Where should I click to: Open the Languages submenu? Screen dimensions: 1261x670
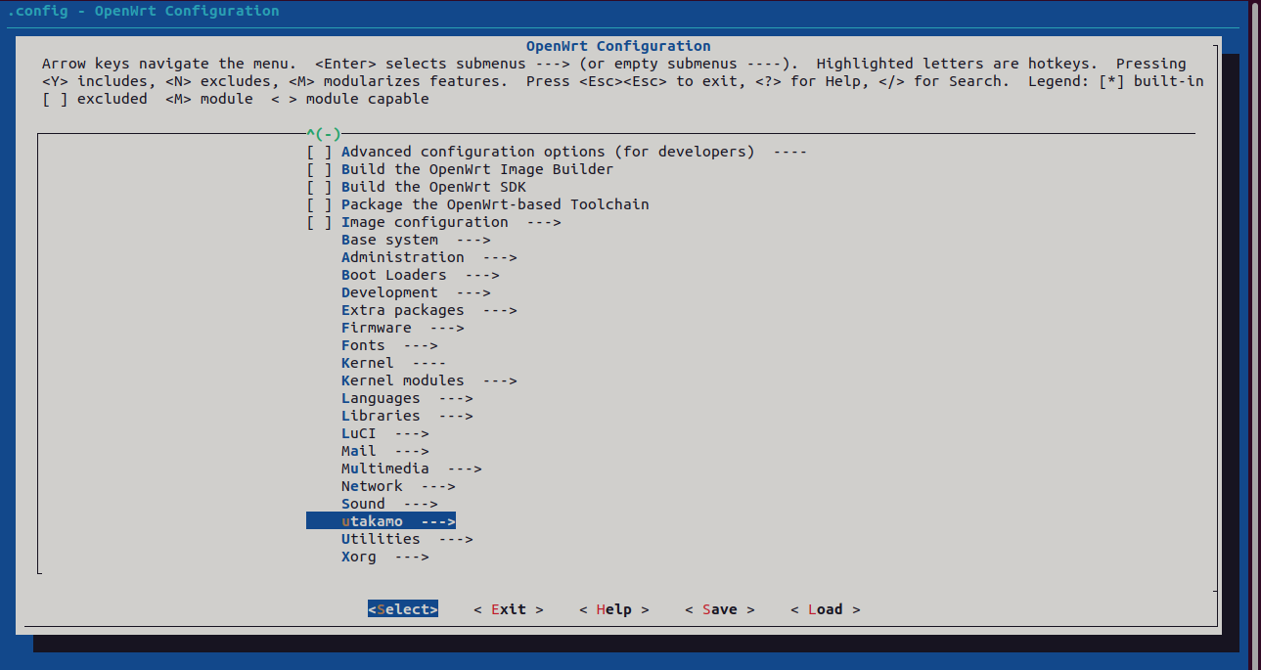[407, 398]
